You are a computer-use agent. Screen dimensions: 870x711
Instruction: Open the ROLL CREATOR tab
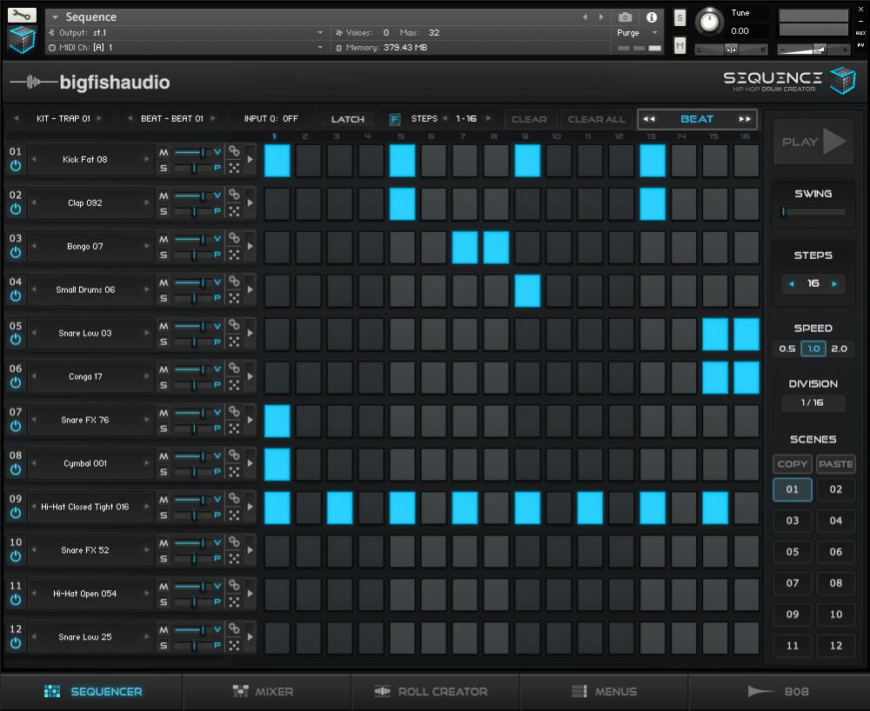(434, 691)
